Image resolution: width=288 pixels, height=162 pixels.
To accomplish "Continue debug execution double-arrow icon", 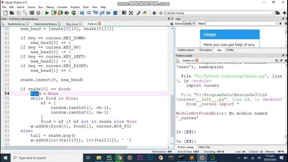I will (108, 13).
